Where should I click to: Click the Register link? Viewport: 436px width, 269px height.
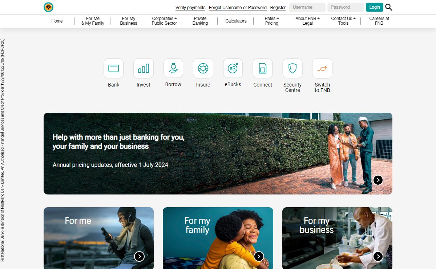tap(278, 7)
